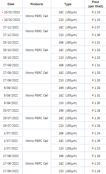The width and height of the screenshot is (106, 174).
Task: Click the Date column header
Action: point(11,4)
